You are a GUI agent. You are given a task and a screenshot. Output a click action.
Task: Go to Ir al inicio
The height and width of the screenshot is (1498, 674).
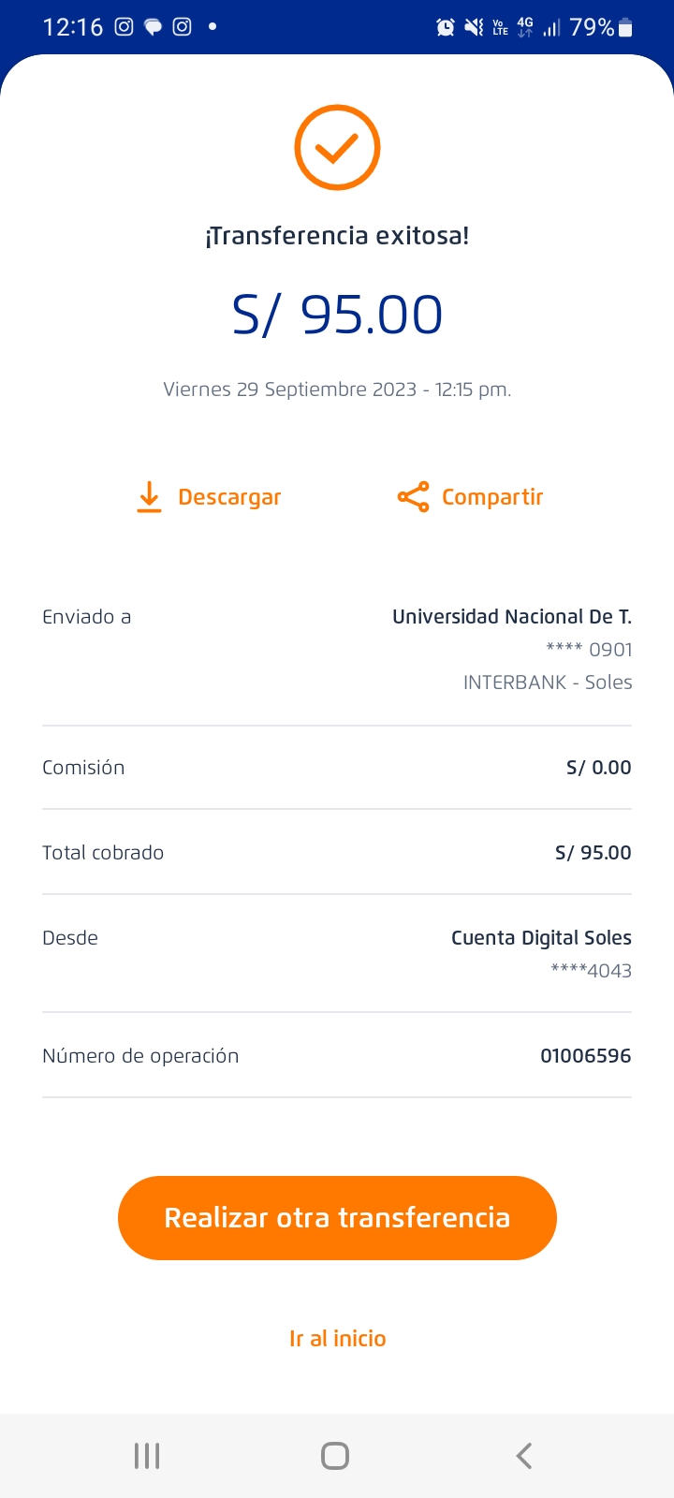(337, 1339)
